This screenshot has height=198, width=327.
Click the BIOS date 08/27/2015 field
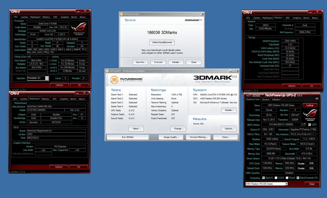(56, 138)
